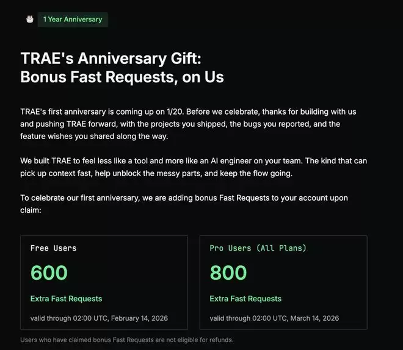The image size is (403, 350).
Task: Click the 1 Year Anniversary badge
Action: [72, 20]
